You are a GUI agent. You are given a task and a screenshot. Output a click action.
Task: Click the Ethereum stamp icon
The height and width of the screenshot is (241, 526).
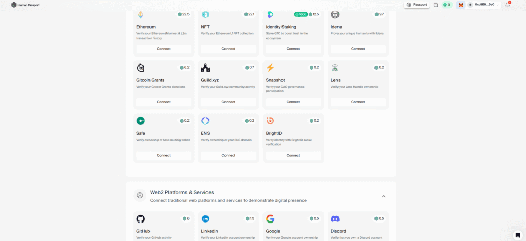point(141,15)
